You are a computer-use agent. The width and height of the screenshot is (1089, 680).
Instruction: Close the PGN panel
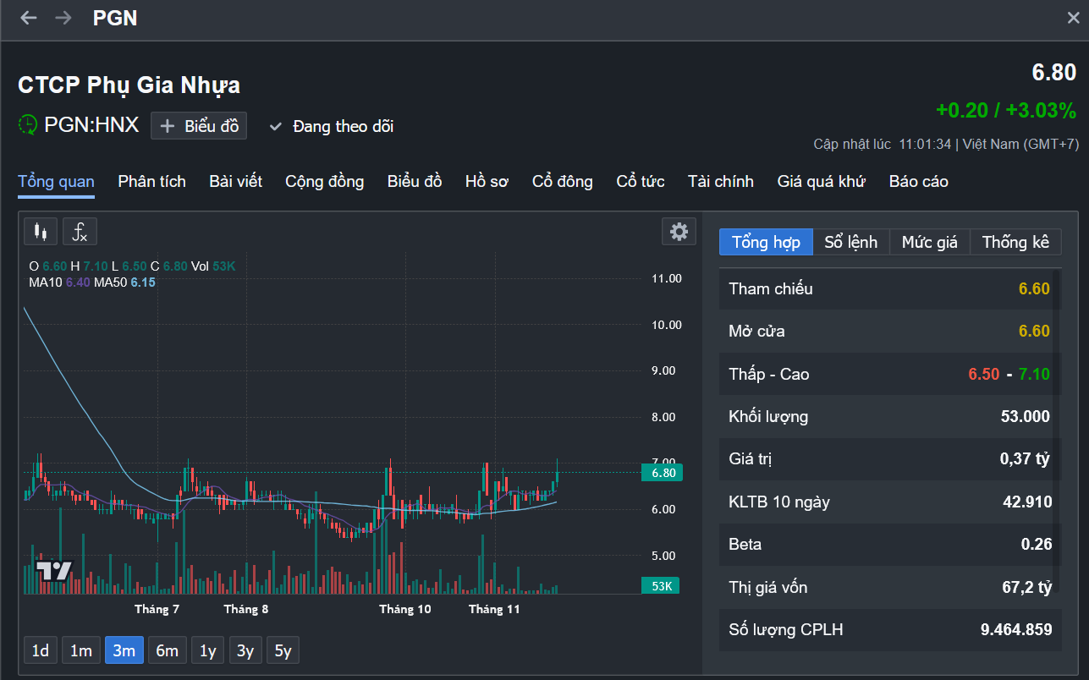1073,18
